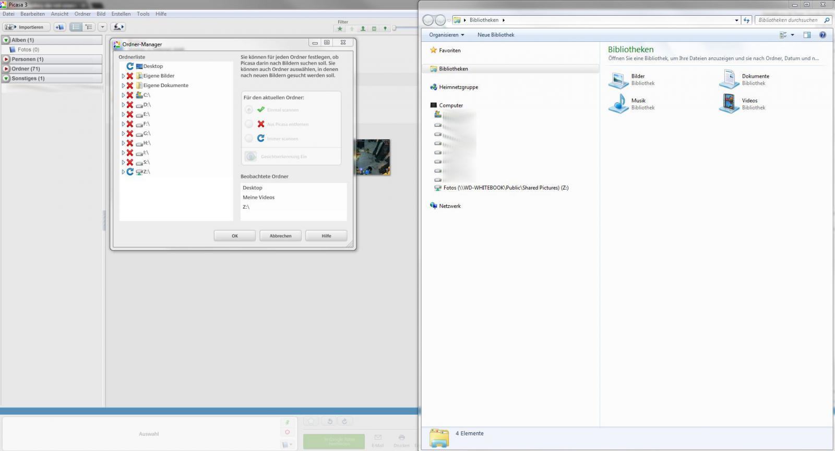
Task: Open the Videos library
Action: point(742,104)
